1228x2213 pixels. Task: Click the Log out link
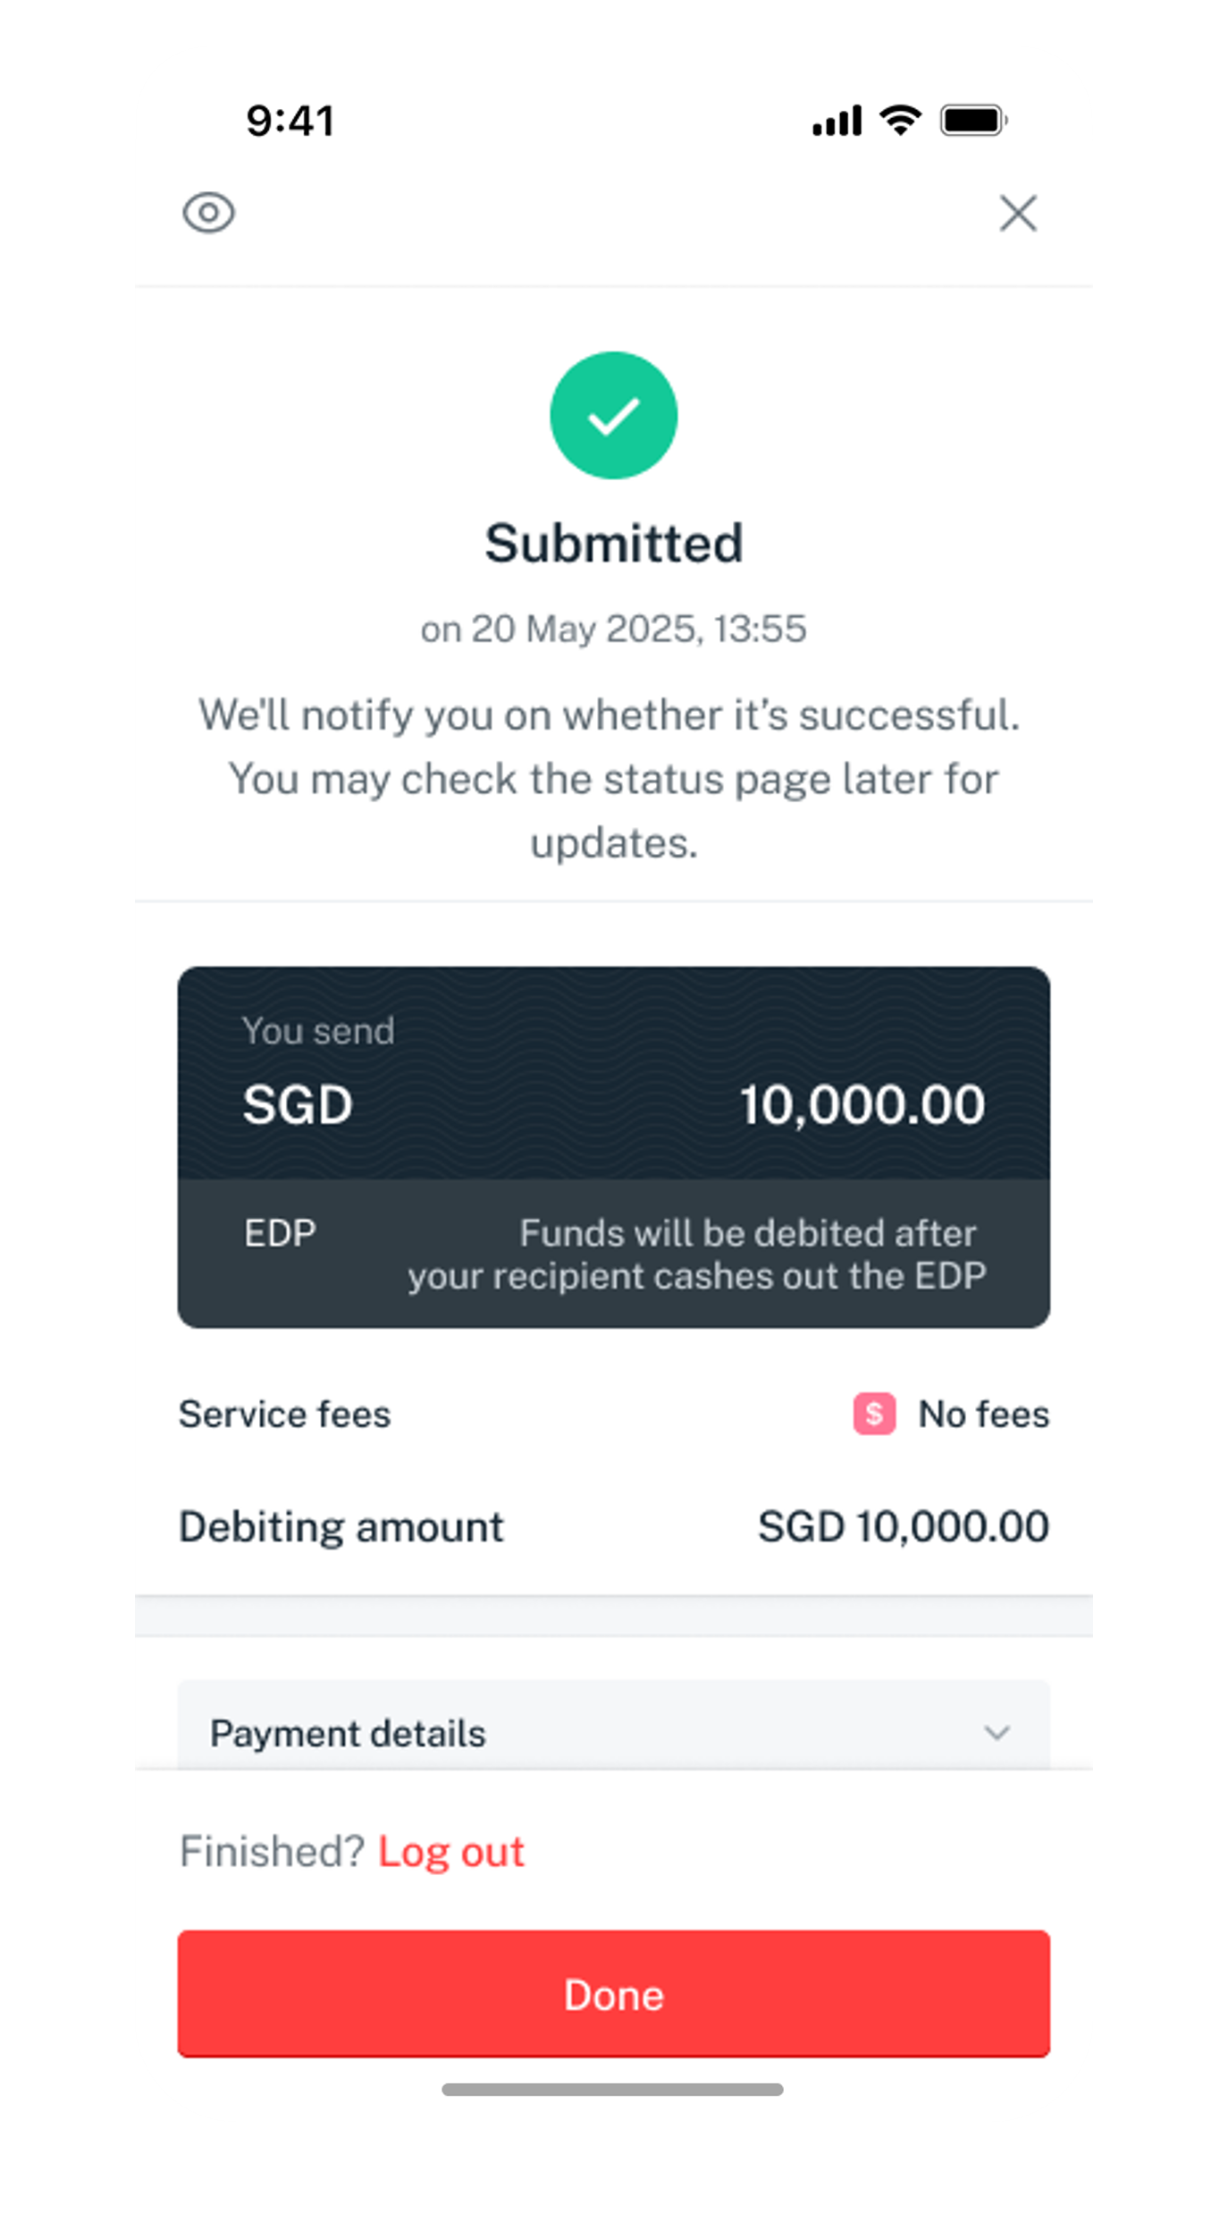tap(451, 1851)
